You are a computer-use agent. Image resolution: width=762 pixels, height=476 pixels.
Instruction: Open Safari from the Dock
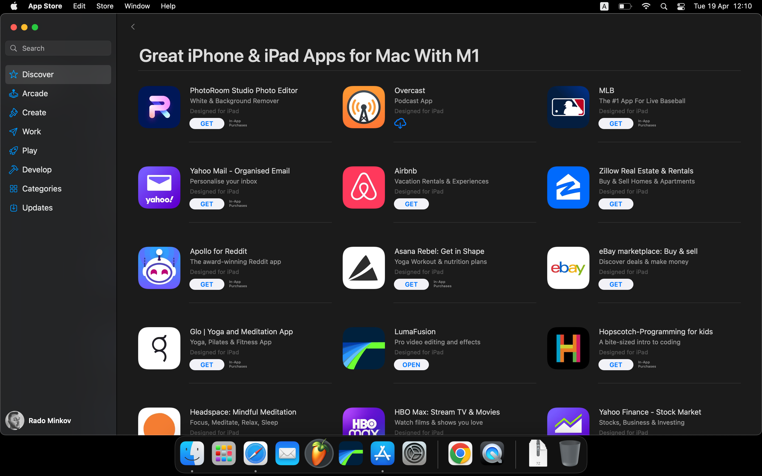point(255,453)
